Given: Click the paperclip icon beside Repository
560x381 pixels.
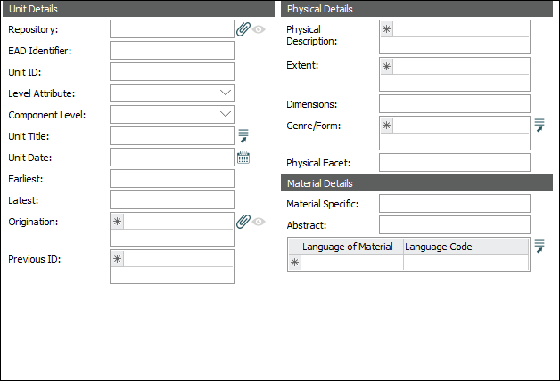Looking at the screenshot, I should point(243,29).
